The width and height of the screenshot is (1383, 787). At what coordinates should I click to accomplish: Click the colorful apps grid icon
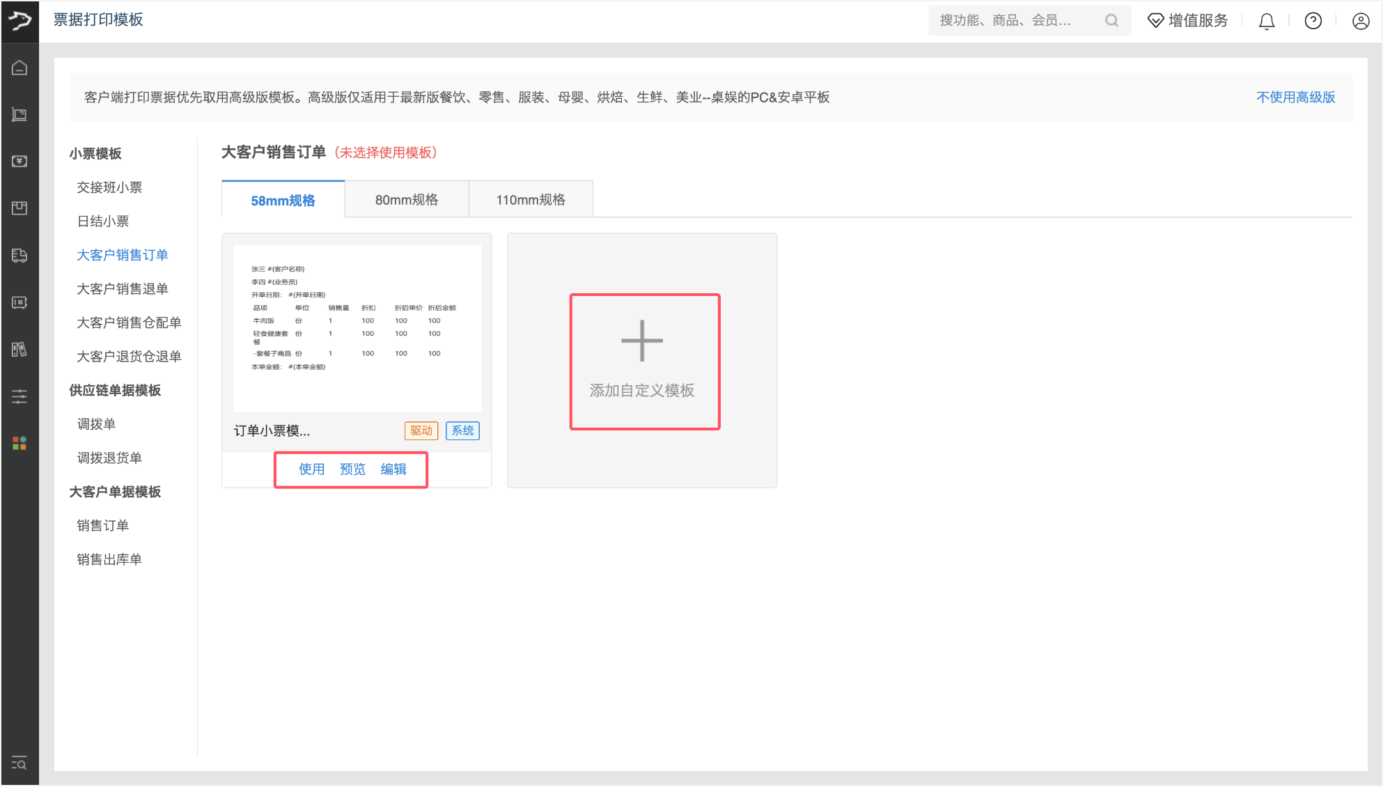coord(19,443)
